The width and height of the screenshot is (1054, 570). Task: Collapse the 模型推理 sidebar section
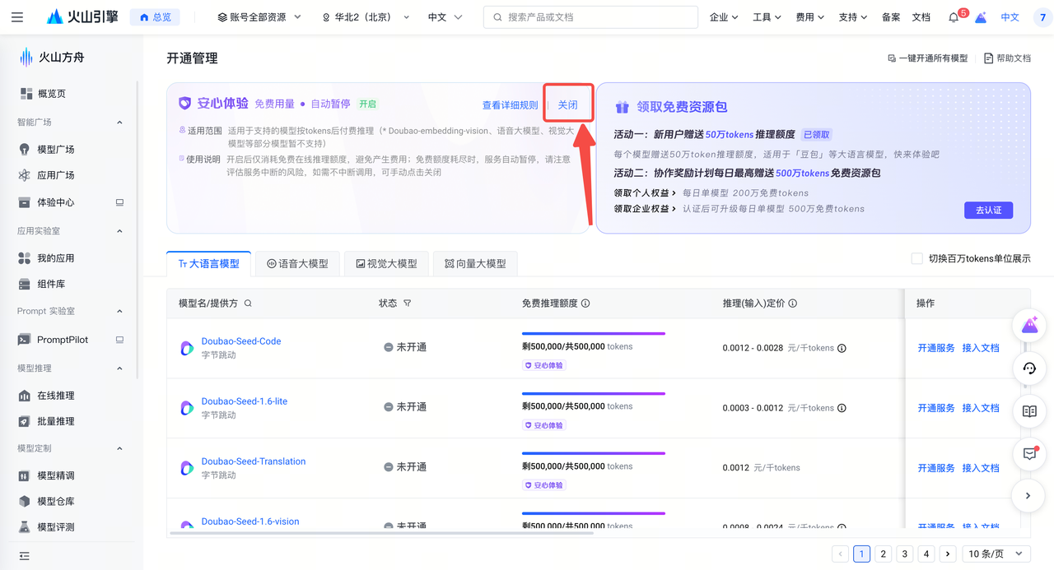coord(119,368)
